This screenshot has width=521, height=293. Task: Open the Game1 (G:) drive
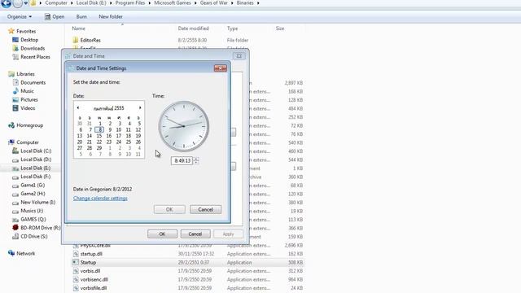coord(33,185)
